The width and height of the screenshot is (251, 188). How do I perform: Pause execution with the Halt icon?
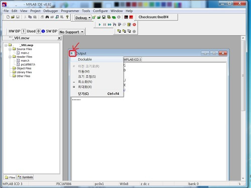point(104,25)
